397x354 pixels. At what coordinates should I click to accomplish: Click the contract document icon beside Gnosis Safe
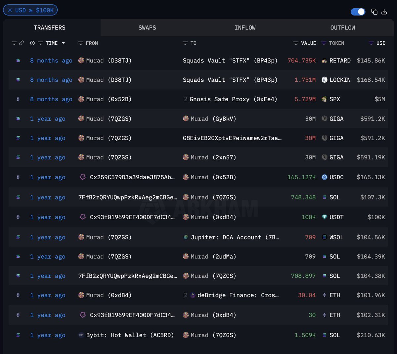click(x=185, y=99)
